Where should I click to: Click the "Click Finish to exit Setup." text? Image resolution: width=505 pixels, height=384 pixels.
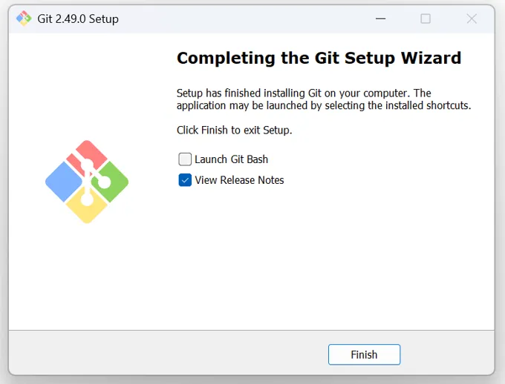point(234,130)
